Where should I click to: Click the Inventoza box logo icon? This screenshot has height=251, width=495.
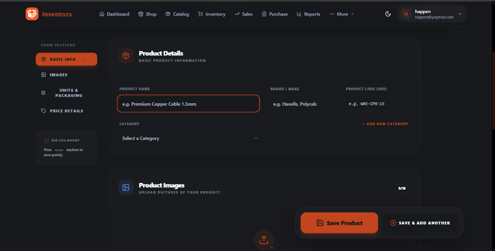pos(32,14)
